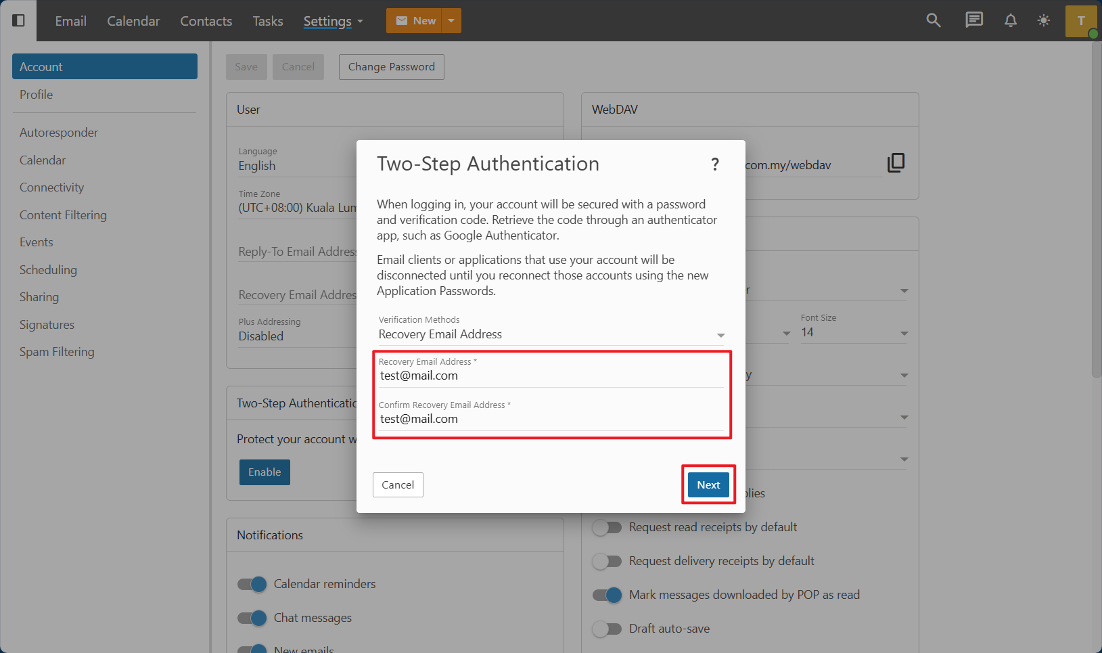Click the help question mark in dialog
Screen dimensions: 1102x653
pyautogui.click(x=714, y=164)
